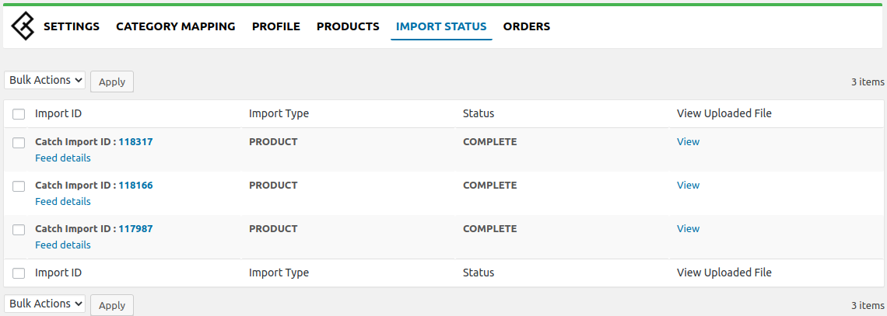The image size is (887, 316).
Task: Navigate to the Orders tab
Action: point(526,26)
